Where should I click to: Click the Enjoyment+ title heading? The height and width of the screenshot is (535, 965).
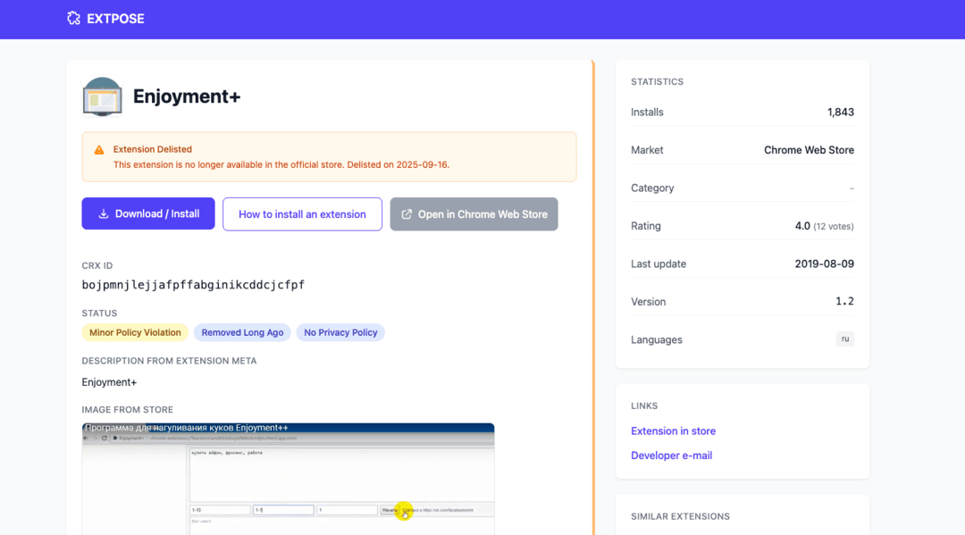[x=187, y=96]
